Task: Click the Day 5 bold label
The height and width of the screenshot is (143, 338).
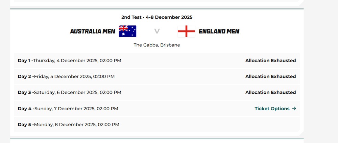Action: tap(24, 124)
